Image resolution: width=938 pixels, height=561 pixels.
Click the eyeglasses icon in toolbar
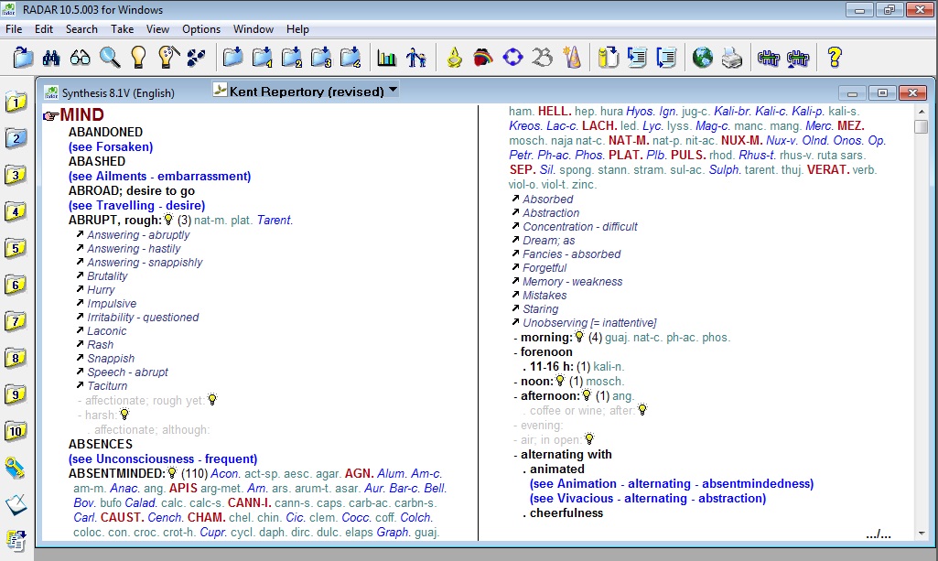pyautogui.click(x=81, y=58)
